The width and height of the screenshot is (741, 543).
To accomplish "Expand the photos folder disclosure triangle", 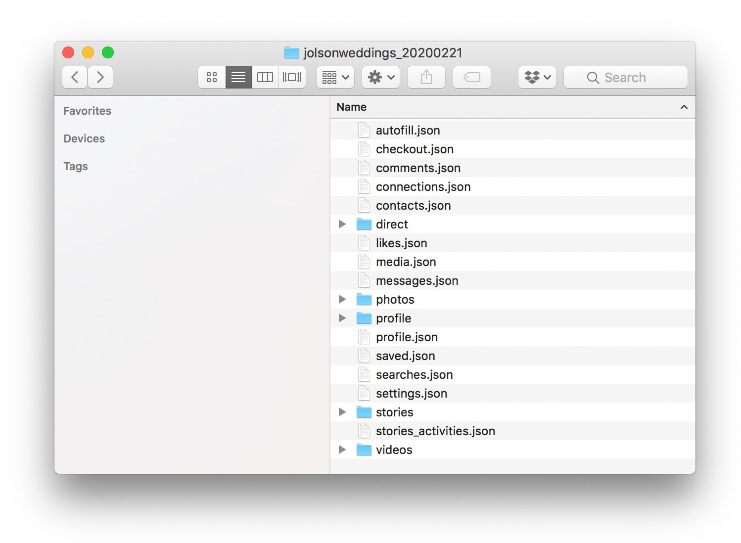I will (x=342, y=299).
